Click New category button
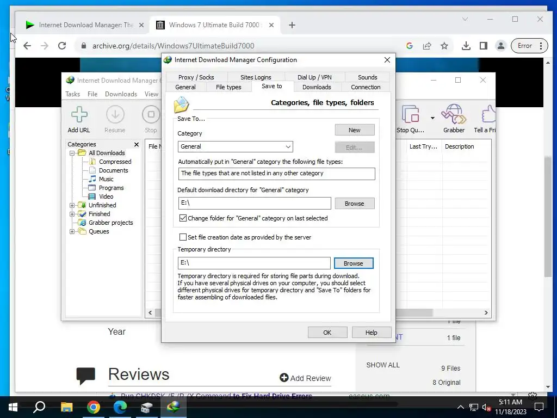The width and height of the screenshot is (557, 418). [x=355, y=130]
